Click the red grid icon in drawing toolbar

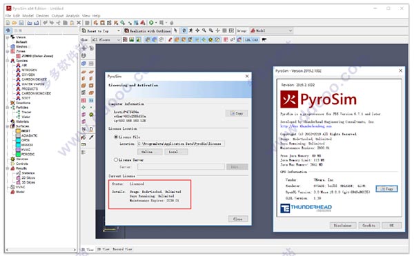[83, 100]
